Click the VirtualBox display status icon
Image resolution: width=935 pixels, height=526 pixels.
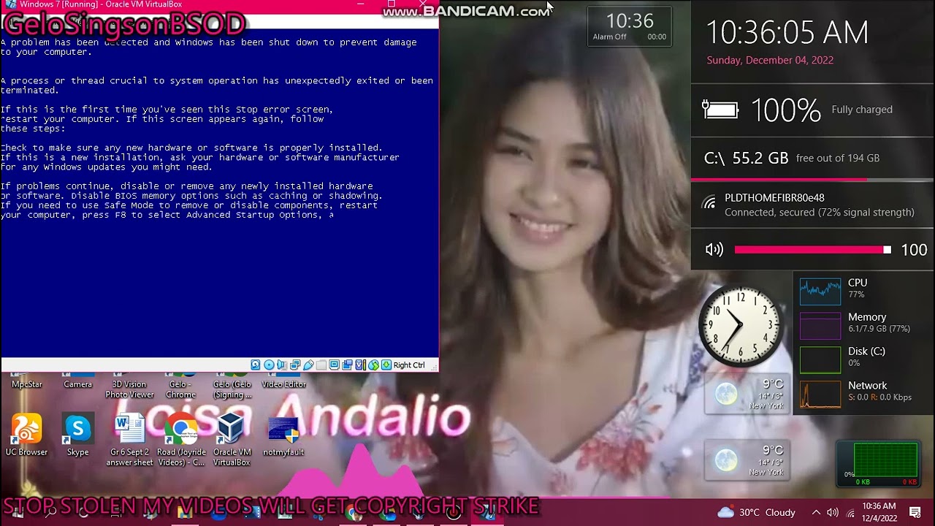(x=335, y=365)
